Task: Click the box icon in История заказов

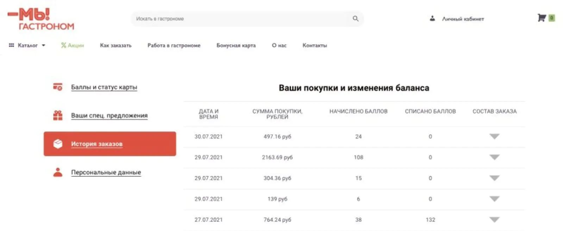Action: click(58, 144)
